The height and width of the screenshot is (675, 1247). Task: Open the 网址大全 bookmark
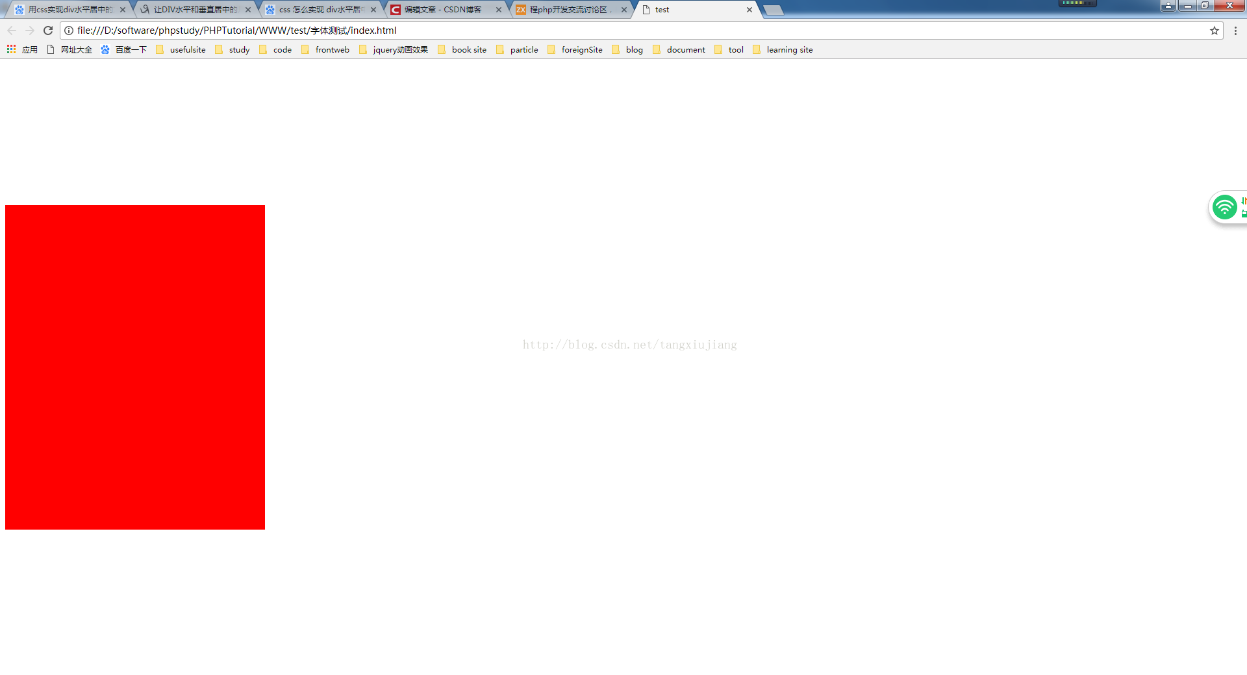point(69,49)
